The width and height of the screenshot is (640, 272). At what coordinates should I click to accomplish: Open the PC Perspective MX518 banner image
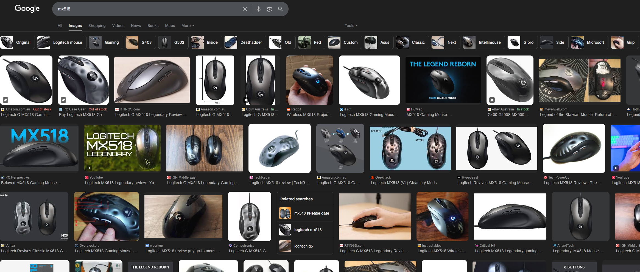(39, 148)
